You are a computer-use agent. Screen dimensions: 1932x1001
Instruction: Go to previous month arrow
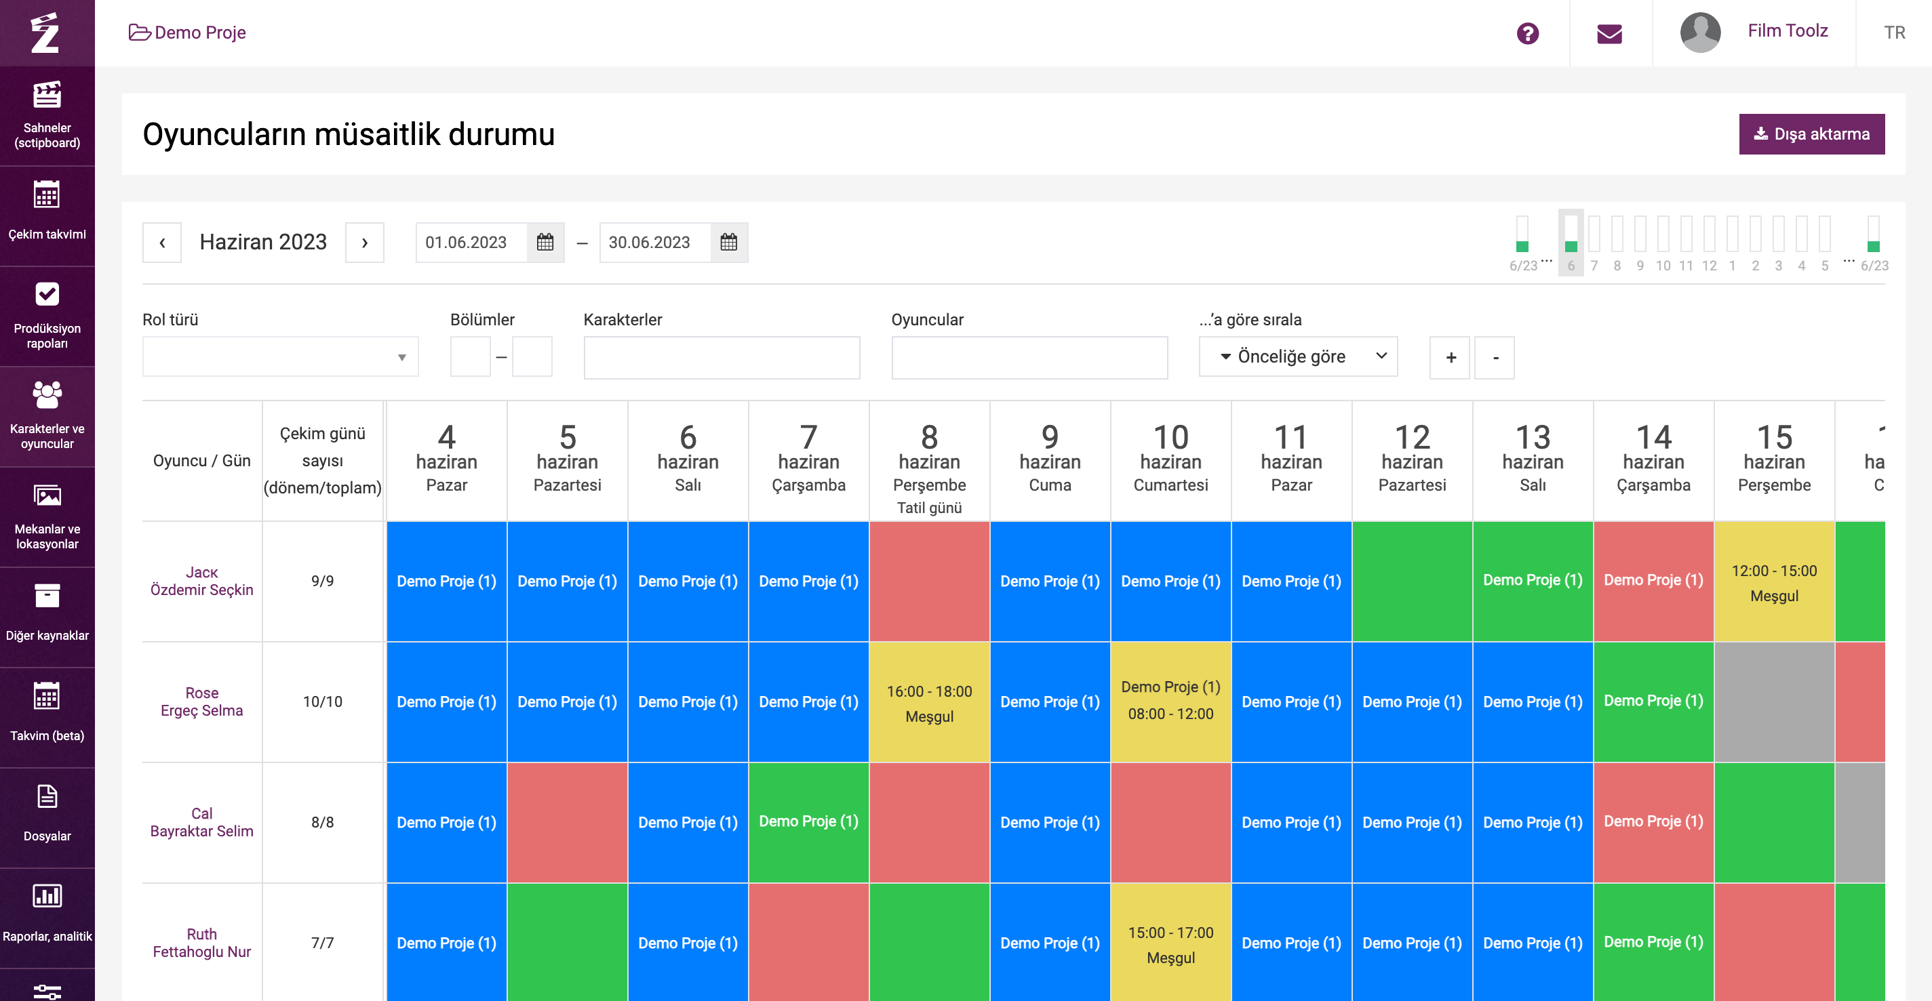(162, 242)
